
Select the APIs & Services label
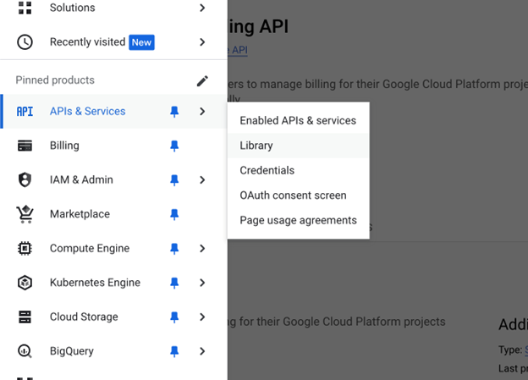tap(87, 111)
